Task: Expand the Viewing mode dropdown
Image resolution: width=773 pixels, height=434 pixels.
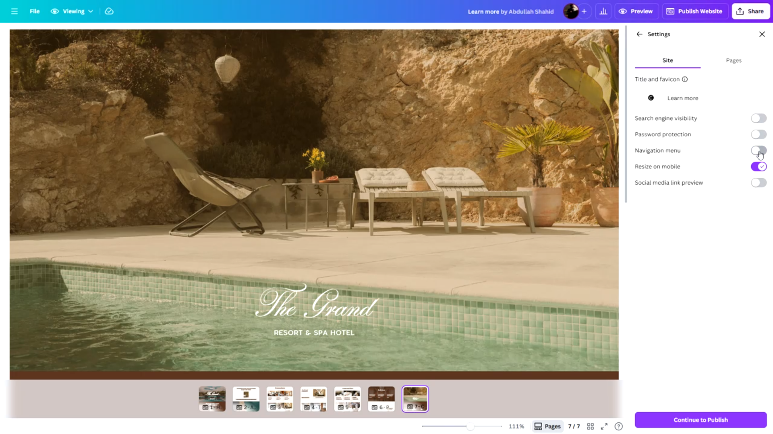Action: (x=72, y=11)
